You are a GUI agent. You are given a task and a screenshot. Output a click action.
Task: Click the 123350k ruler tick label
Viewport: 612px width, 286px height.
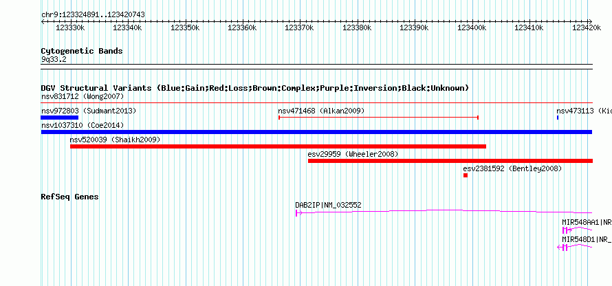[x=184, y=28]
